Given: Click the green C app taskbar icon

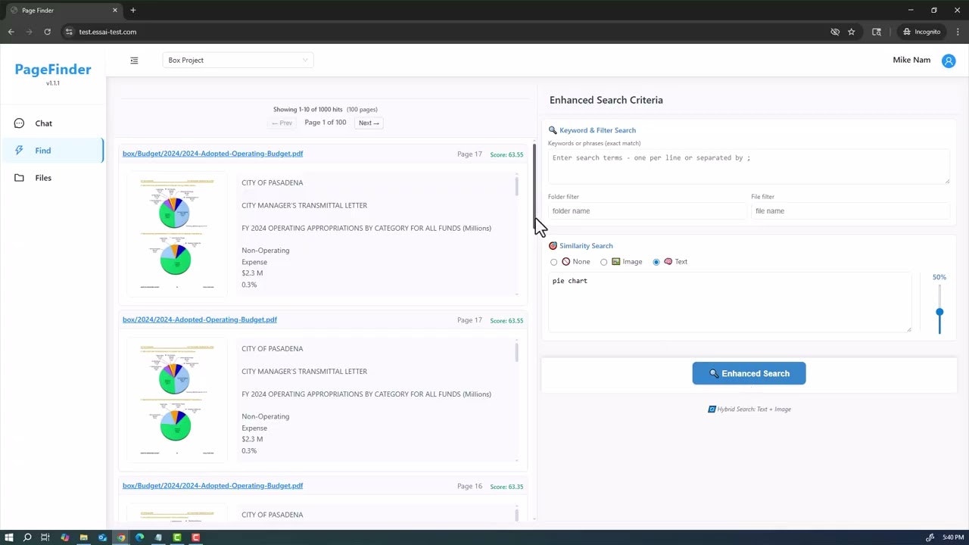Looking at the screenshot, I should click(x=177, y=537).
